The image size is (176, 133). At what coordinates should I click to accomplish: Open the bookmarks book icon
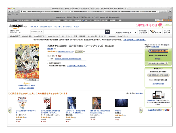[13, 14]
